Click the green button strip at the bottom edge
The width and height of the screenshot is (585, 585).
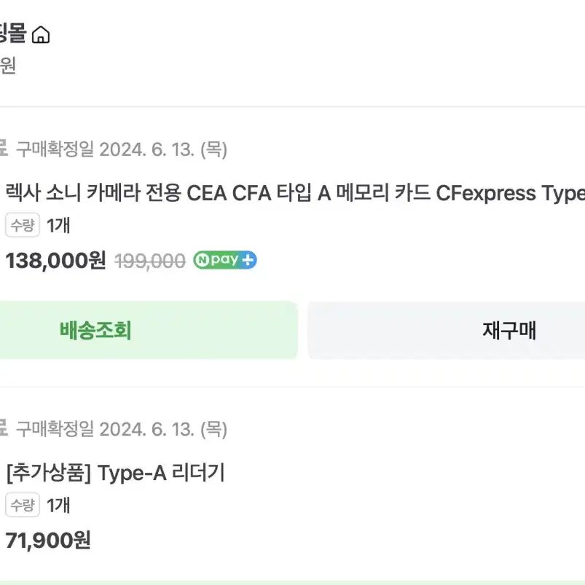293,583
